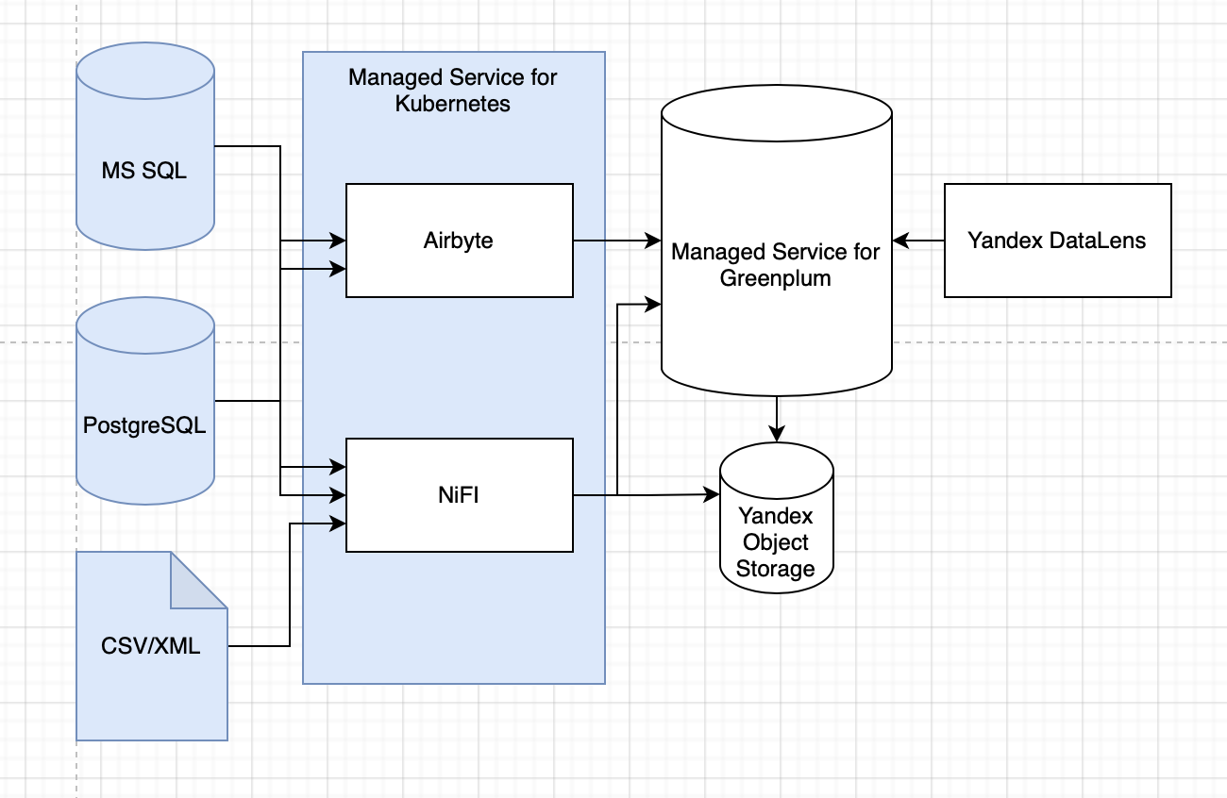
Task: Select the Airbyte box
Action: coord(460,241)
